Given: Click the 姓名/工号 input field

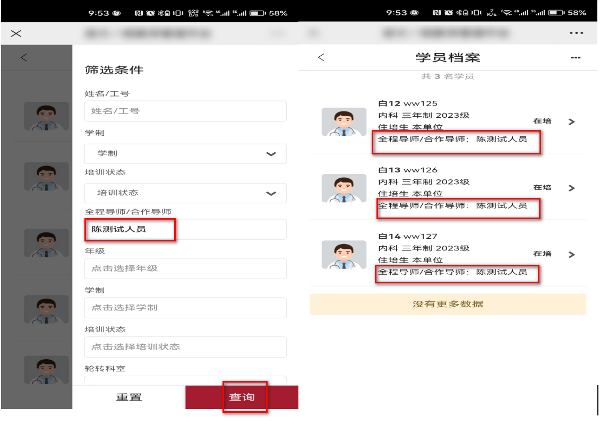Looking at the screenshot, I should [x=185, y=111].
